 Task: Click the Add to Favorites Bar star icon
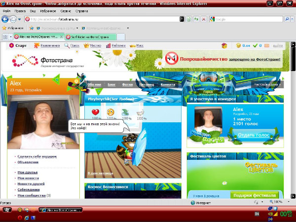pos(32,28)
